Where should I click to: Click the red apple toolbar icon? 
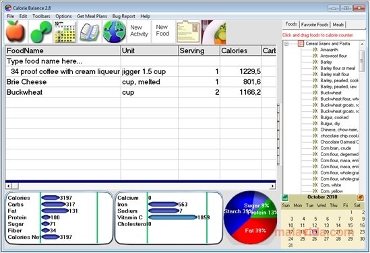16,32
